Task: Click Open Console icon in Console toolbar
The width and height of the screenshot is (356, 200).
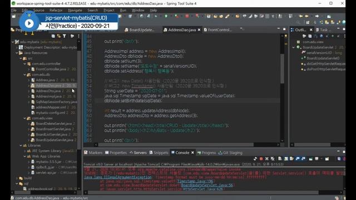Action: [x=327, y=159]
